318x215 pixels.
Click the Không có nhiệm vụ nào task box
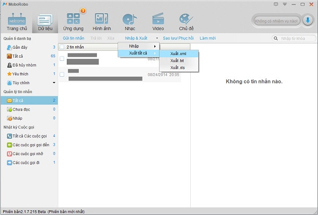tap(277, 21)
